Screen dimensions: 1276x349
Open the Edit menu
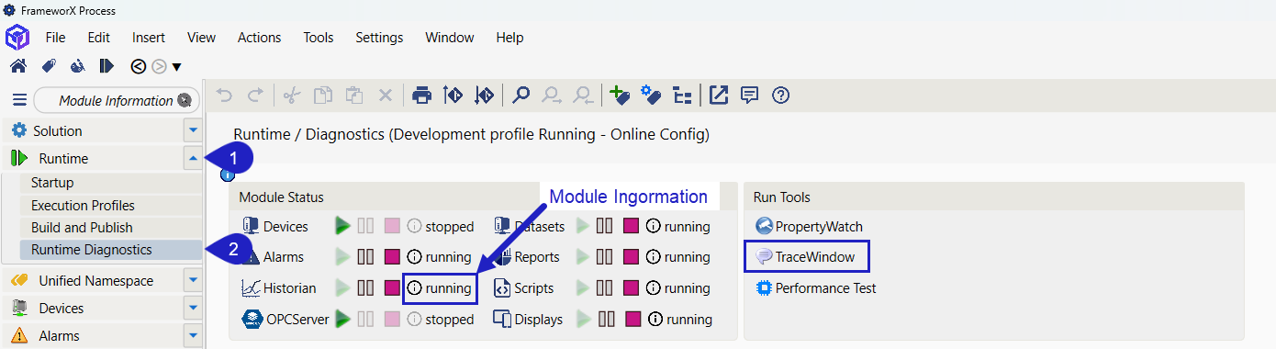coord(99,38)
